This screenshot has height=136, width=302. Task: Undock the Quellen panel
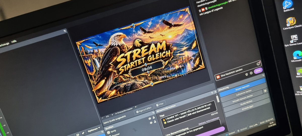click(x=153, y=113)
